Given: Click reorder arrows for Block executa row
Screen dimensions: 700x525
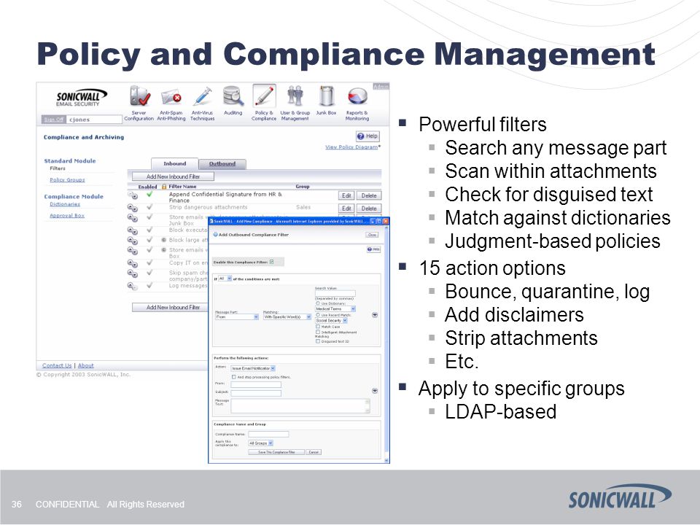Looking at the screenshot, I should (133, 230).
